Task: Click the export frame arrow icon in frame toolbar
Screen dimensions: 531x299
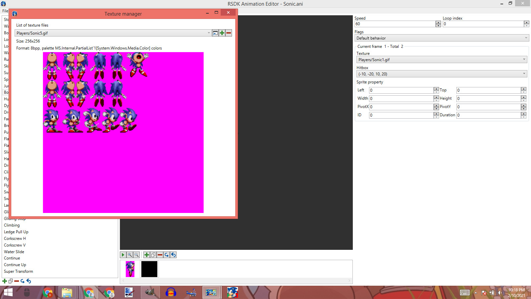Action: [173, 255]
